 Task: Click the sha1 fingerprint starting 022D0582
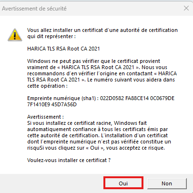click(x=137, y=98)
